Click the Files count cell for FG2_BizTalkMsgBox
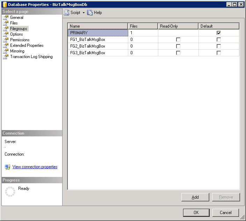 click(x=143, y=46)
